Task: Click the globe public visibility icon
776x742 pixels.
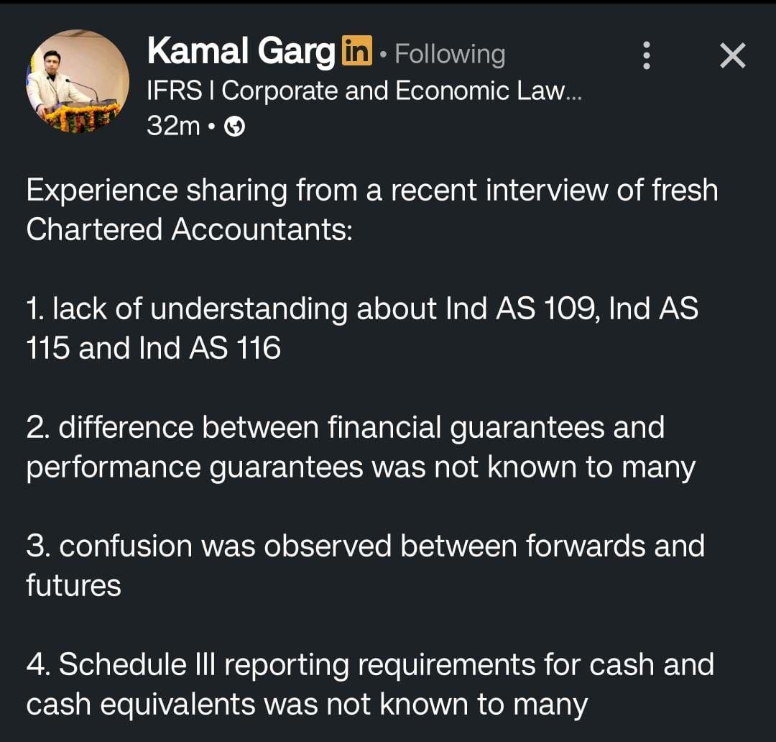Action: [235, 127]
